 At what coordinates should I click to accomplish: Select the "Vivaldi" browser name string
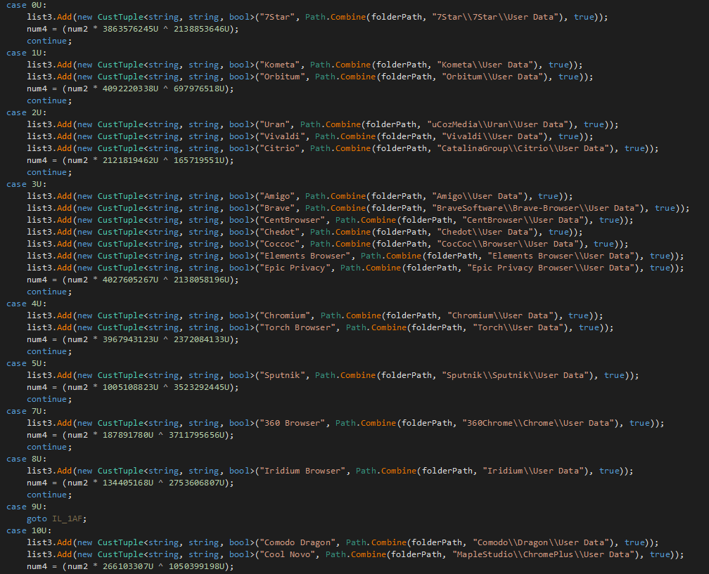282,136
